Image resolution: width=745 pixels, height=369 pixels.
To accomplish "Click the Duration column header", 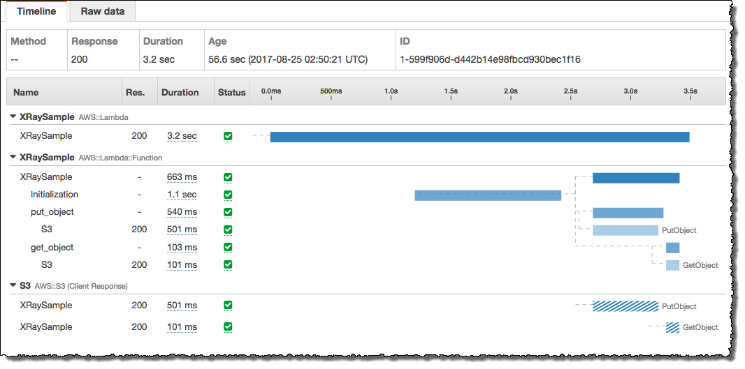I will [180, 92].
